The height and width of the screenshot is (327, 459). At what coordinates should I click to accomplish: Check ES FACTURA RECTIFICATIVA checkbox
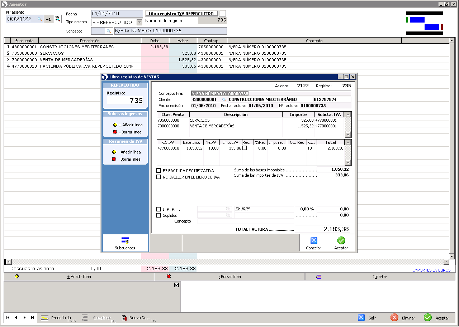159,171
